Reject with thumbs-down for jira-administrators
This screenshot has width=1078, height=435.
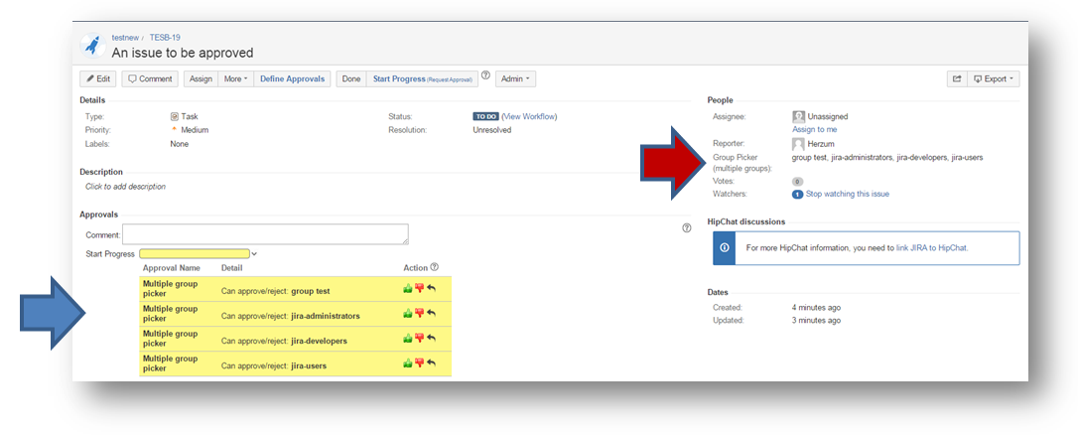[x=419, y=314]
